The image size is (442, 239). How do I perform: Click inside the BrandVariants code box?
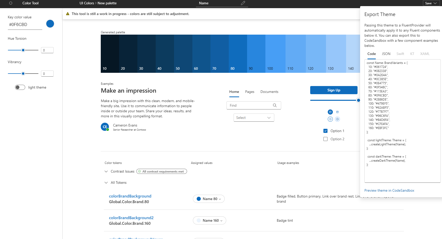402,121
